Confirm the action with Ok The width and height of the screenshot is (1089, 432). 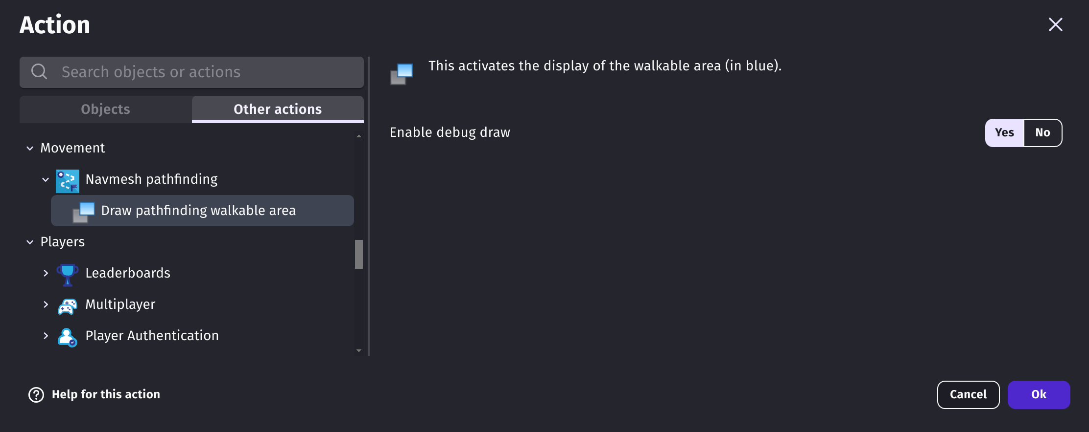[x=1039, y=394]
